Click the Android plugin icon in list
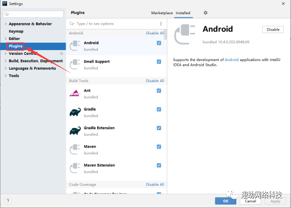The width and height of the screenshot is (291, 208). pyautogui.click(x=75, y=46)
